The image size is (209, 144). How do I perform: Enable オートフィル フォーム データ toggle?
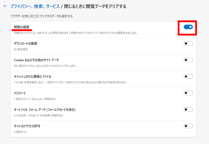pyautogui.click(x=188, y=110)
